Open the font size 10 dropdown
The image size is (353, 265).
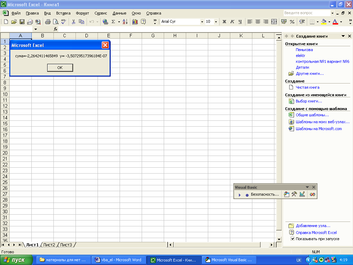coord(216,22)
